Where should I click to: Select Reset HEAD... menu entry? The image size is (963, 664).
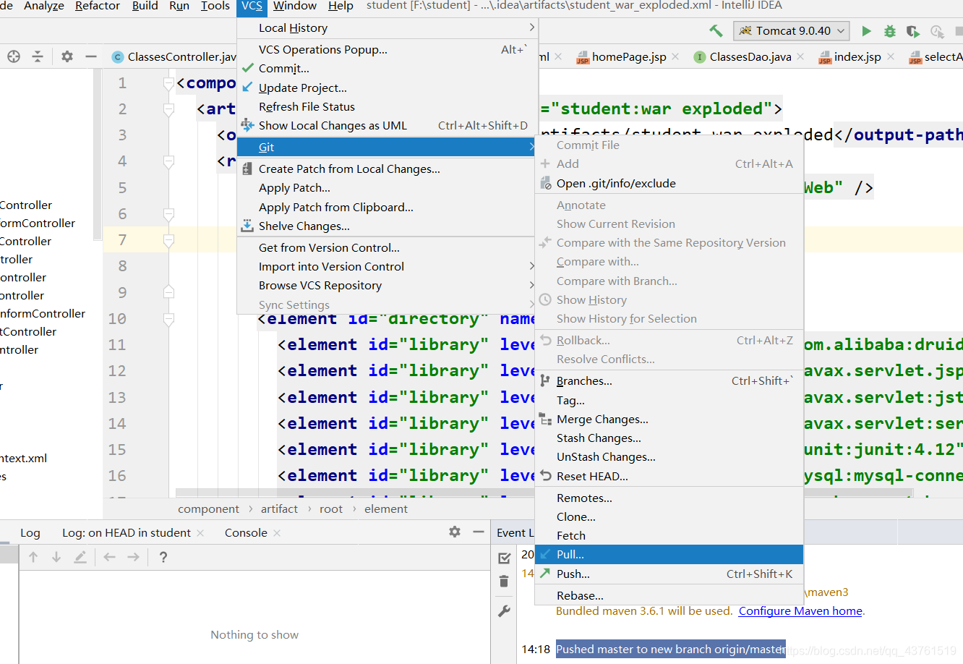pos(669,476)
